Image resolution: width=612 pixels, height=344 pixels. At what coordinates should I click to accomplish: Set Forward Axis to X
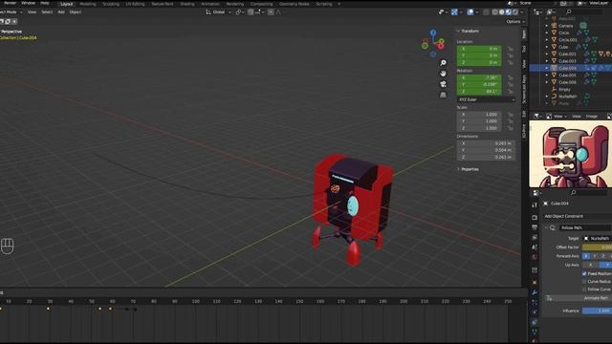(586, 256)
